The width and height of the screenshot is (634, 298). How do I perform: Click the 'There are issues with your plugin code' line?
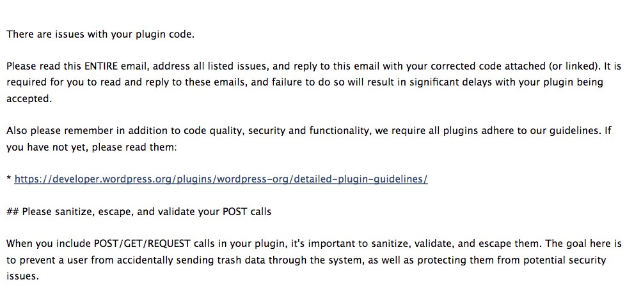click(100, 34)
